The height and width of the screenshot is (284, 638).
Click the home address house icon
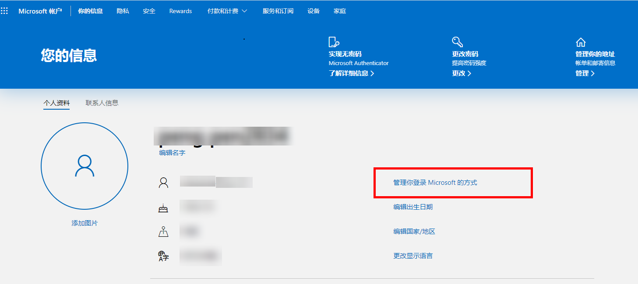pos(581,42)
